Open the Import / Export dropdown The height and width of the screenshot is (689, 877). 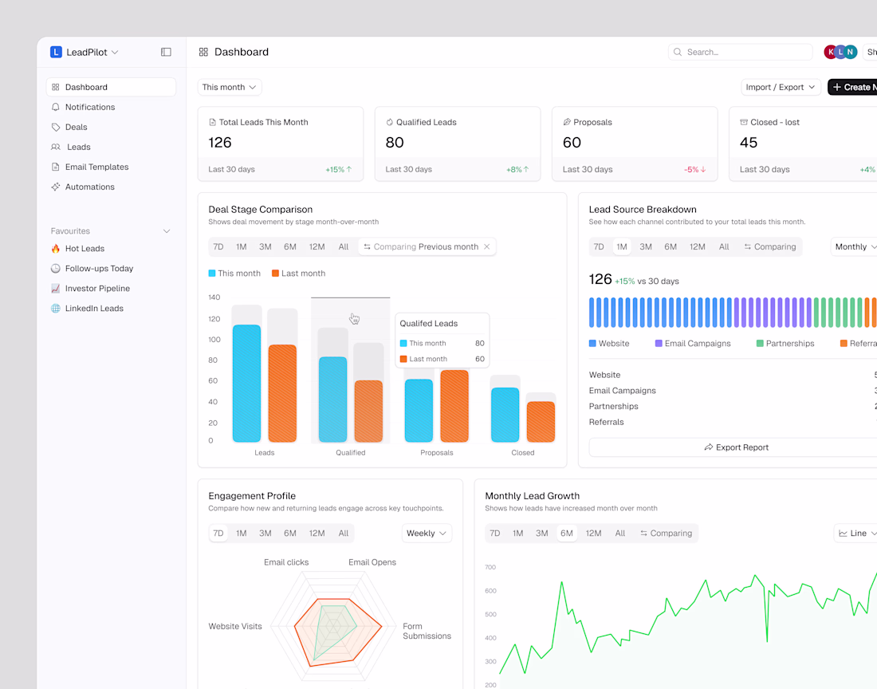[x=781, y=87]
